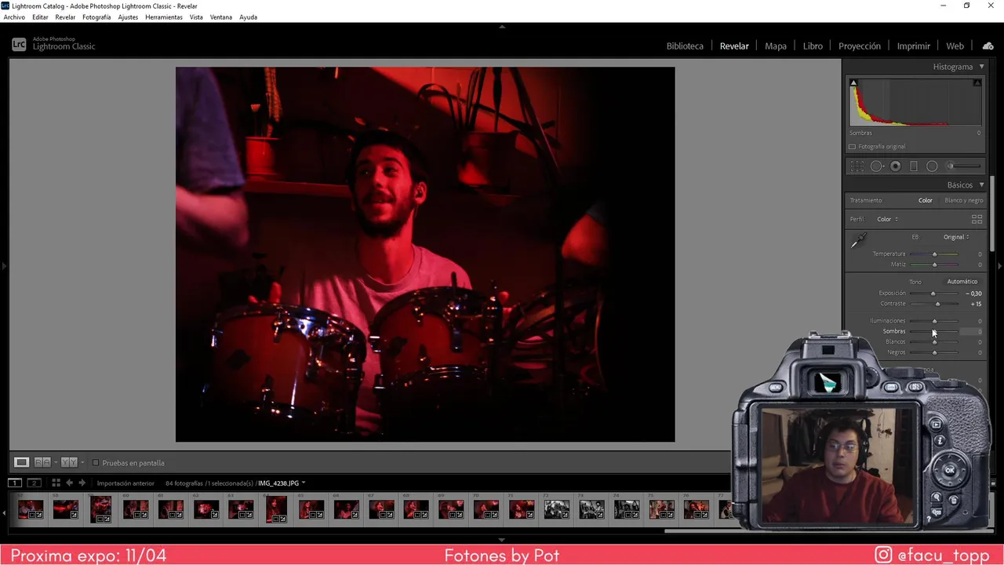Switch to the Web module
This screenshot has width=1004, height=565.
[955, 46]
